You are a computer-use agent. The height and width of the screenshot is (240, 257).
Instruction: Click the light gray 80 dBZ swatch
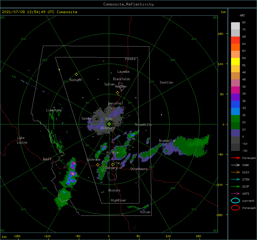pos(235,26)
